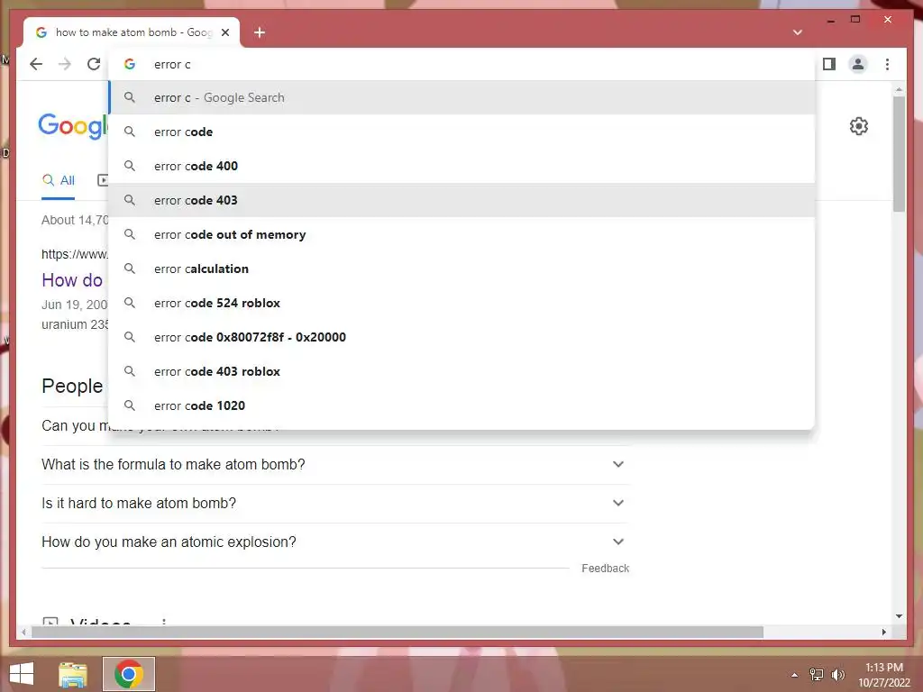The height and width of the screenshot is (692, 923).
Task: Expand 'How do you make an atomic explosion?'
Action: pos(335,542)
